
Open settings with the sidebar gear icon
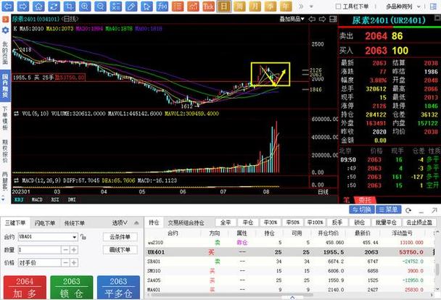(5, 30)
